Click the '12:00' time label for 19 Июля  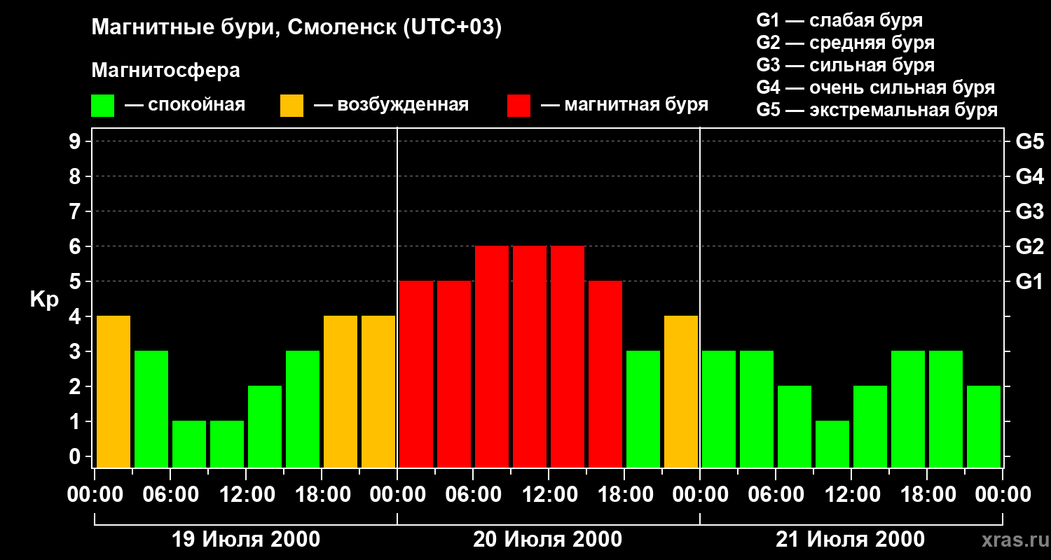coord(246,494)
